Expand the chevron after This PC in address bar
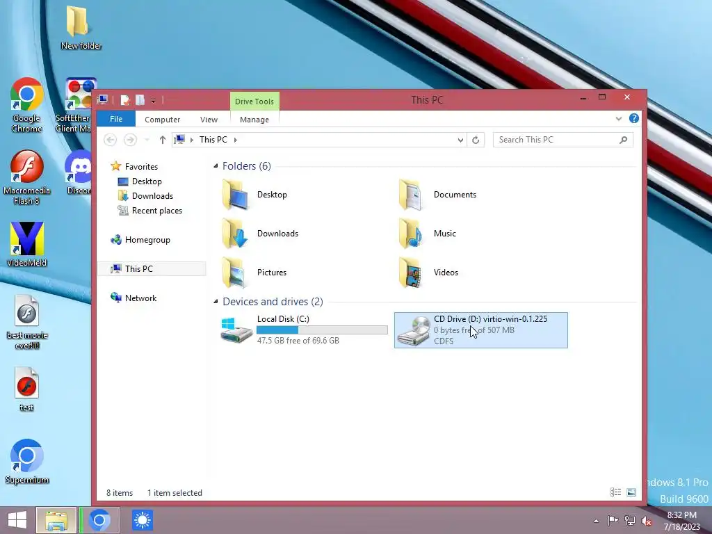 [235, 140]
